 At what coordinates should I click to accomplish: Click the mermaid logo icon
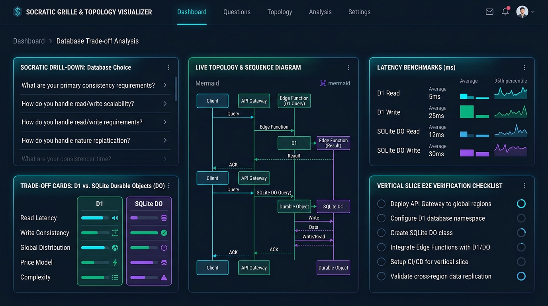323,83
